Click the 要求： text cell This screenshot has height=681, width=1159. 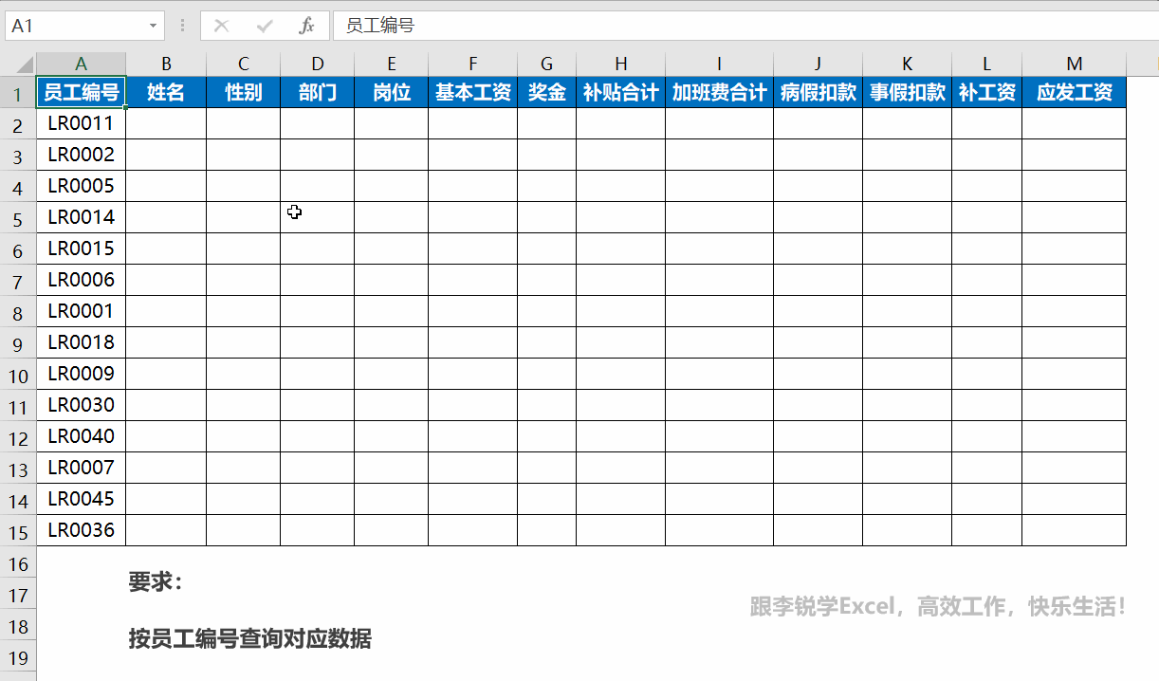coord(156,582)
